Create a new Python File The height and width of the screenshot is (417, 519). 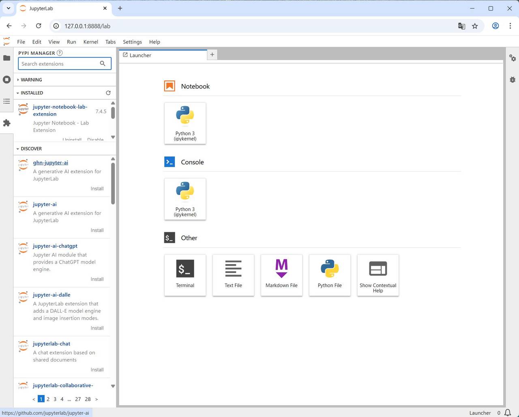(x=330, y=275)
